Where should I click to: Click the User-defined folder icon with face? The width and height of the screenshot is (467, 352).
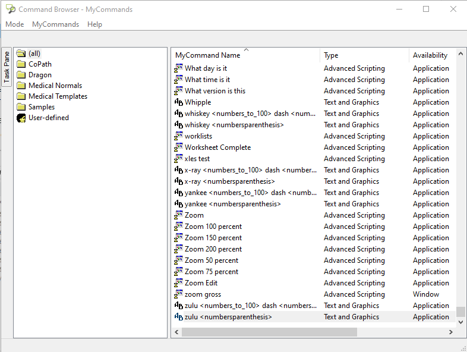pos(21,118)
